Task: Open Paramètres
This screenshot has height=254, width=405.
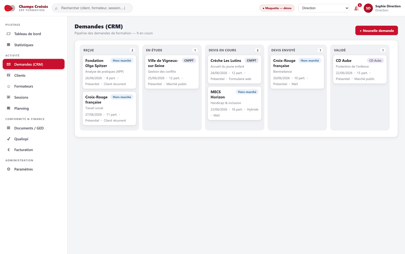Action: click(x=34, y=169)
